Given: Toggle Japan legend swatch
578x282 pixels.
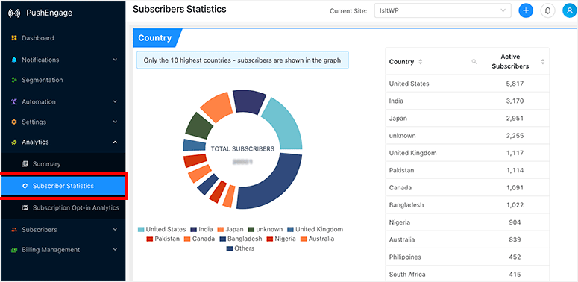Looking at the screenshot, I should coord(221,229).
